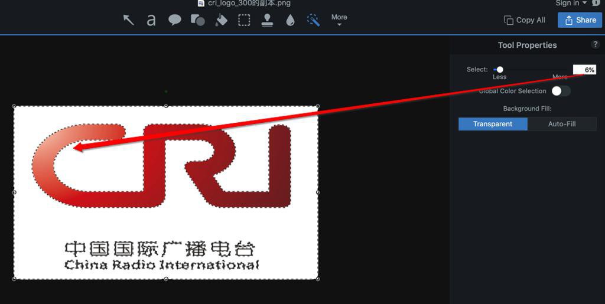Choose Auto-Fill background fill

(562, 124)
